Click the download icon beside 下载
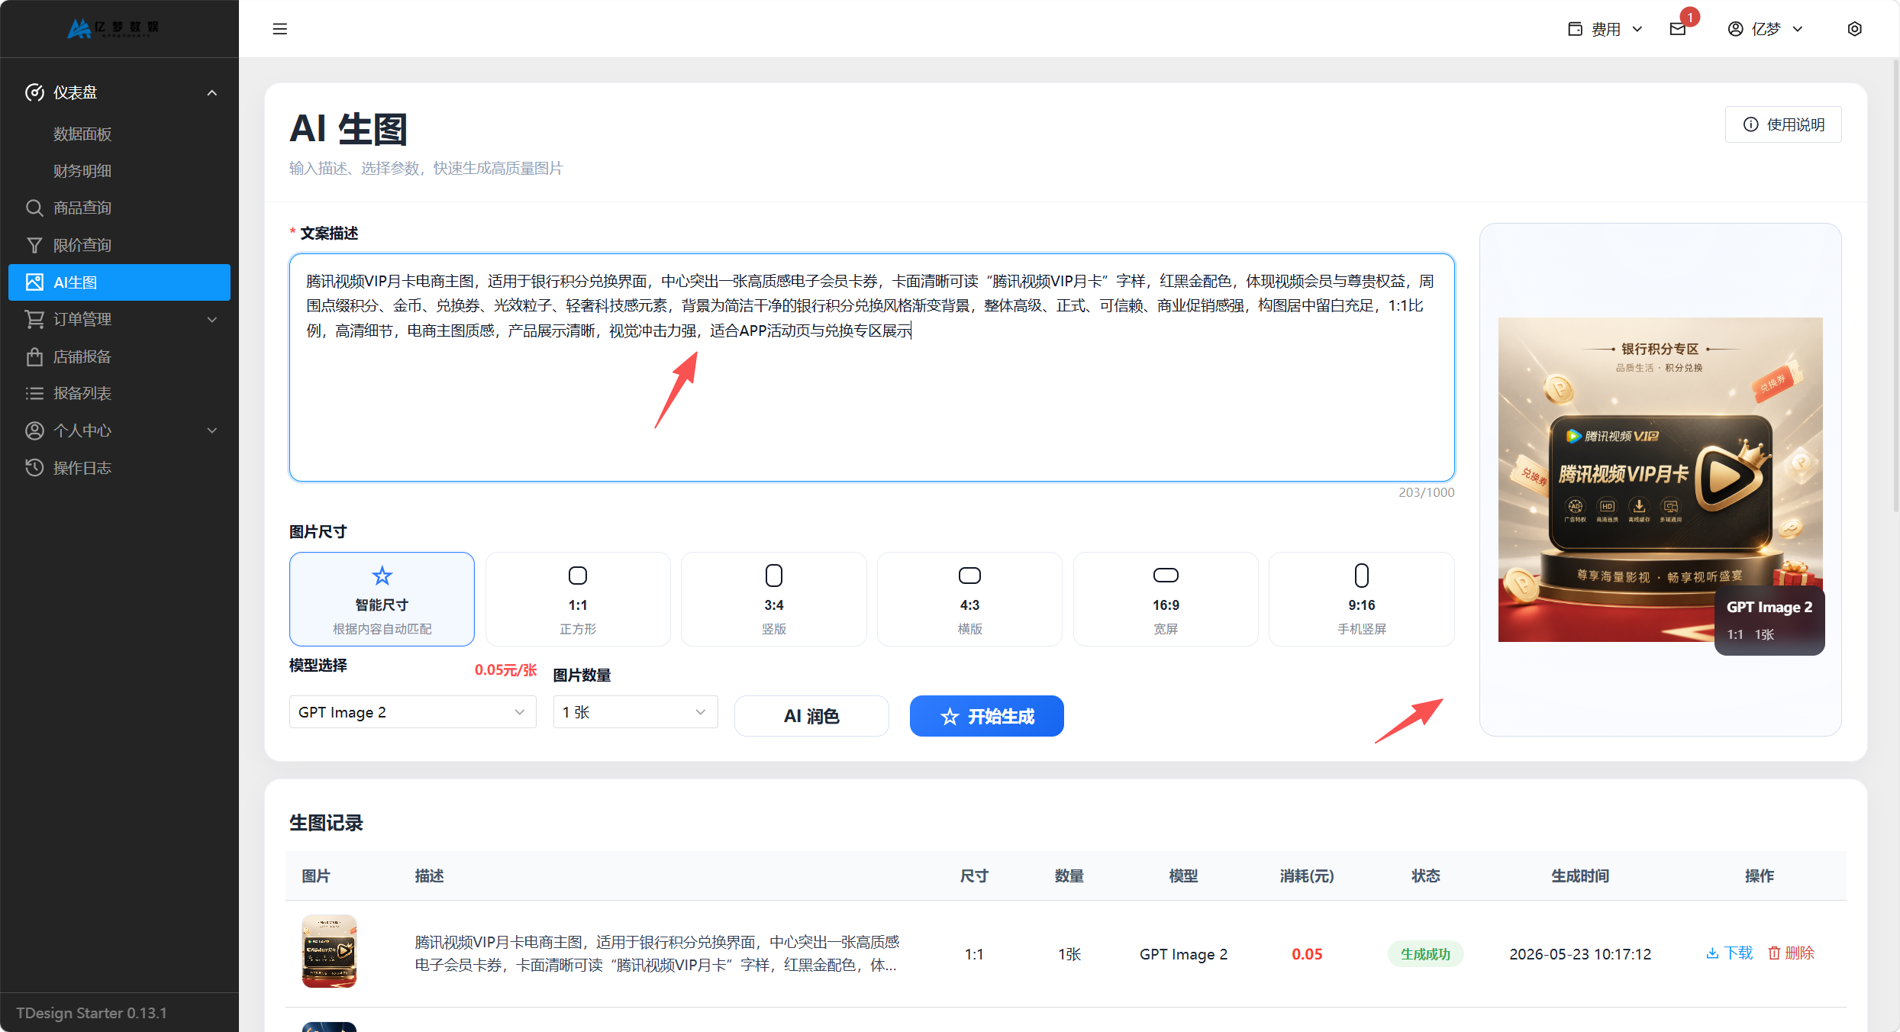 [1712, 953]
